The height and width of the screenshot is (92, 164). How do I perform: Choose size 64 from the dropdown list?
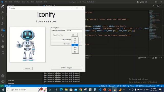click(75, 47)
